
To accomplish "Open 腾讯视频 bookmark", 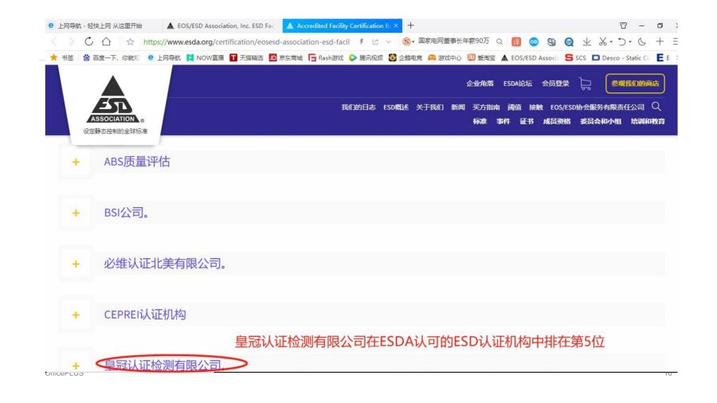I will [366, 57].
